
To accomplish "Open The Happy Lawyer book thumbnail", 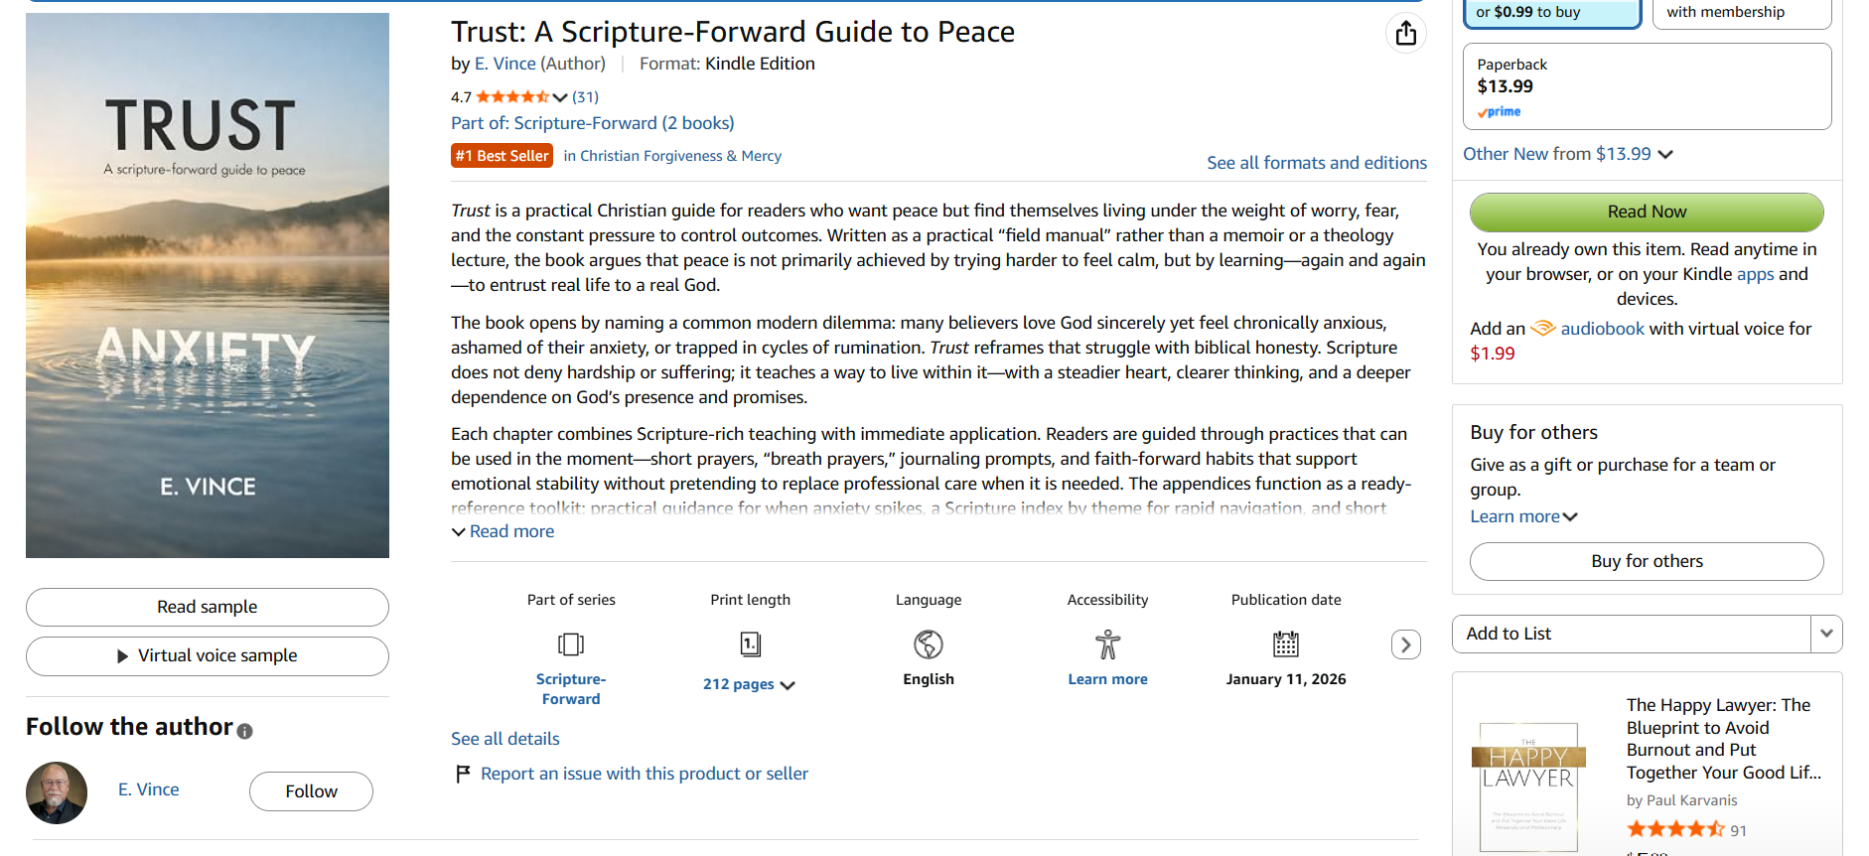I will 1528,786.
